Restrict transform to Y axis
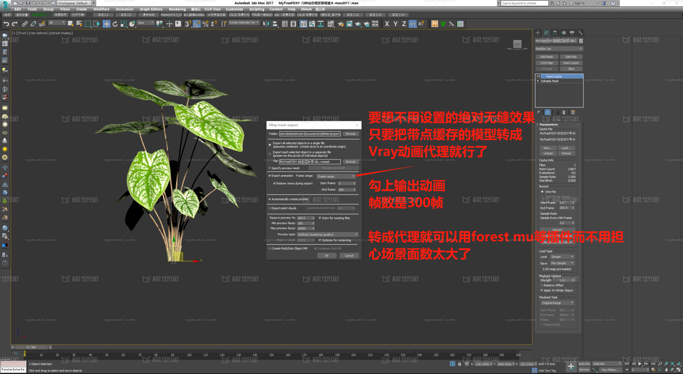 coord(396,24)
